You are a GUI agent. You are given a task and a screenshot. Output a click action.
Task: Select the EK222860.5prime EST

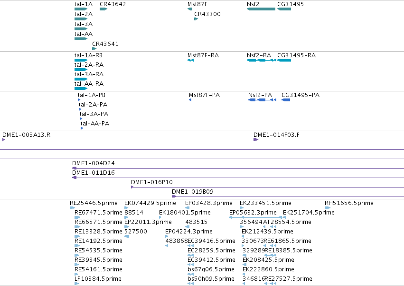244,275
